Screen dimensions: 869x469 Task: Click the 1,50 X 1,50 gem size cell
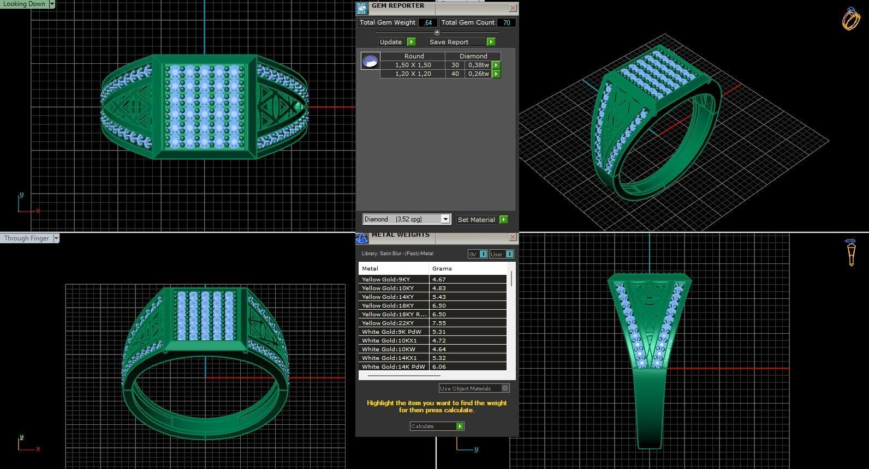coord(413,65)
